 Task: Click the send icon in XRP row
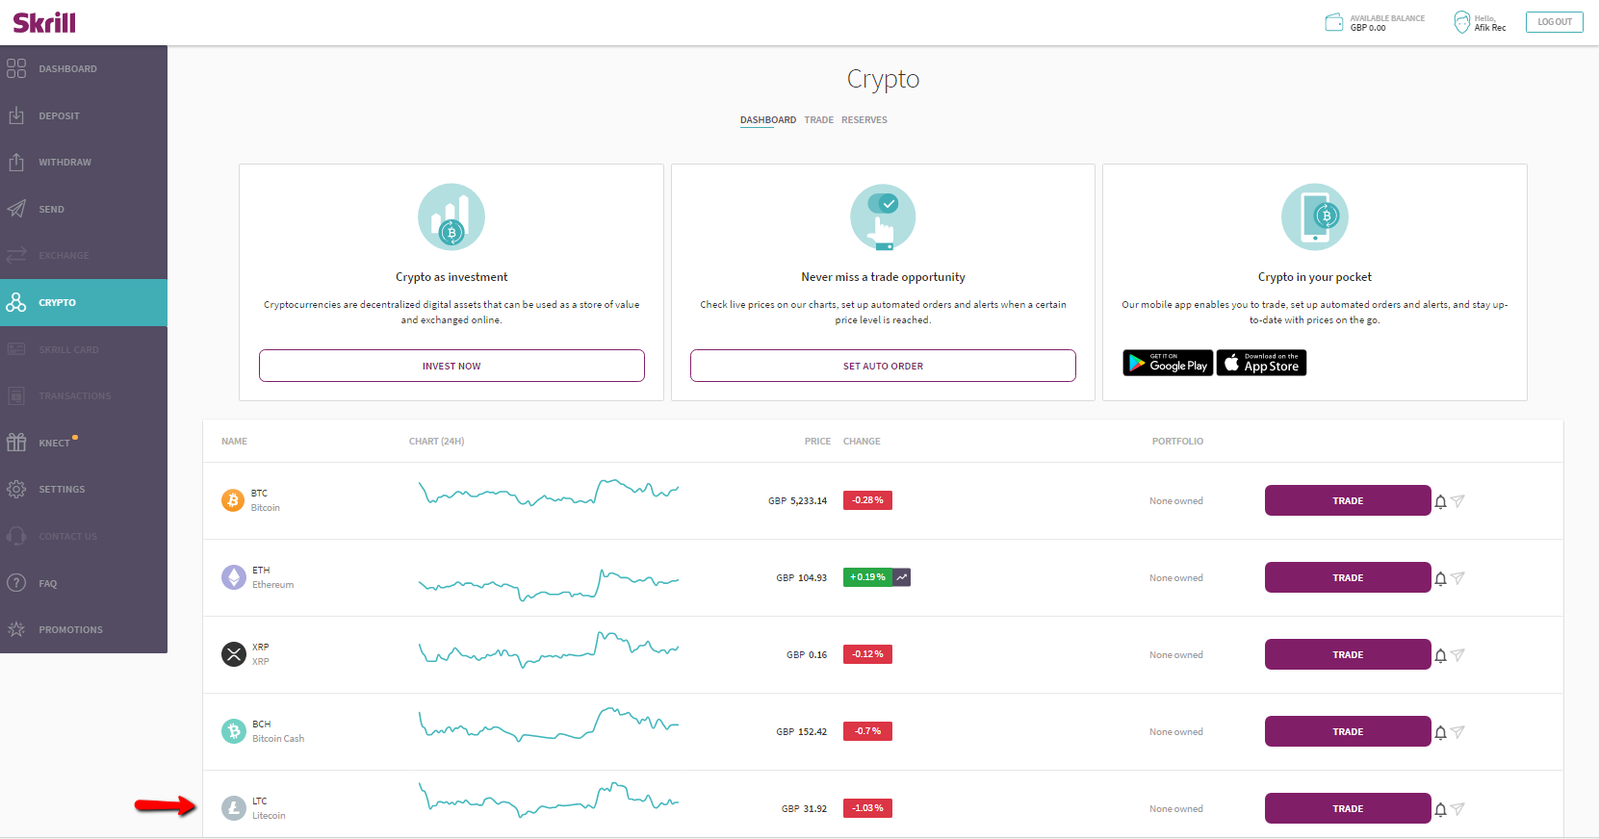1457,654
